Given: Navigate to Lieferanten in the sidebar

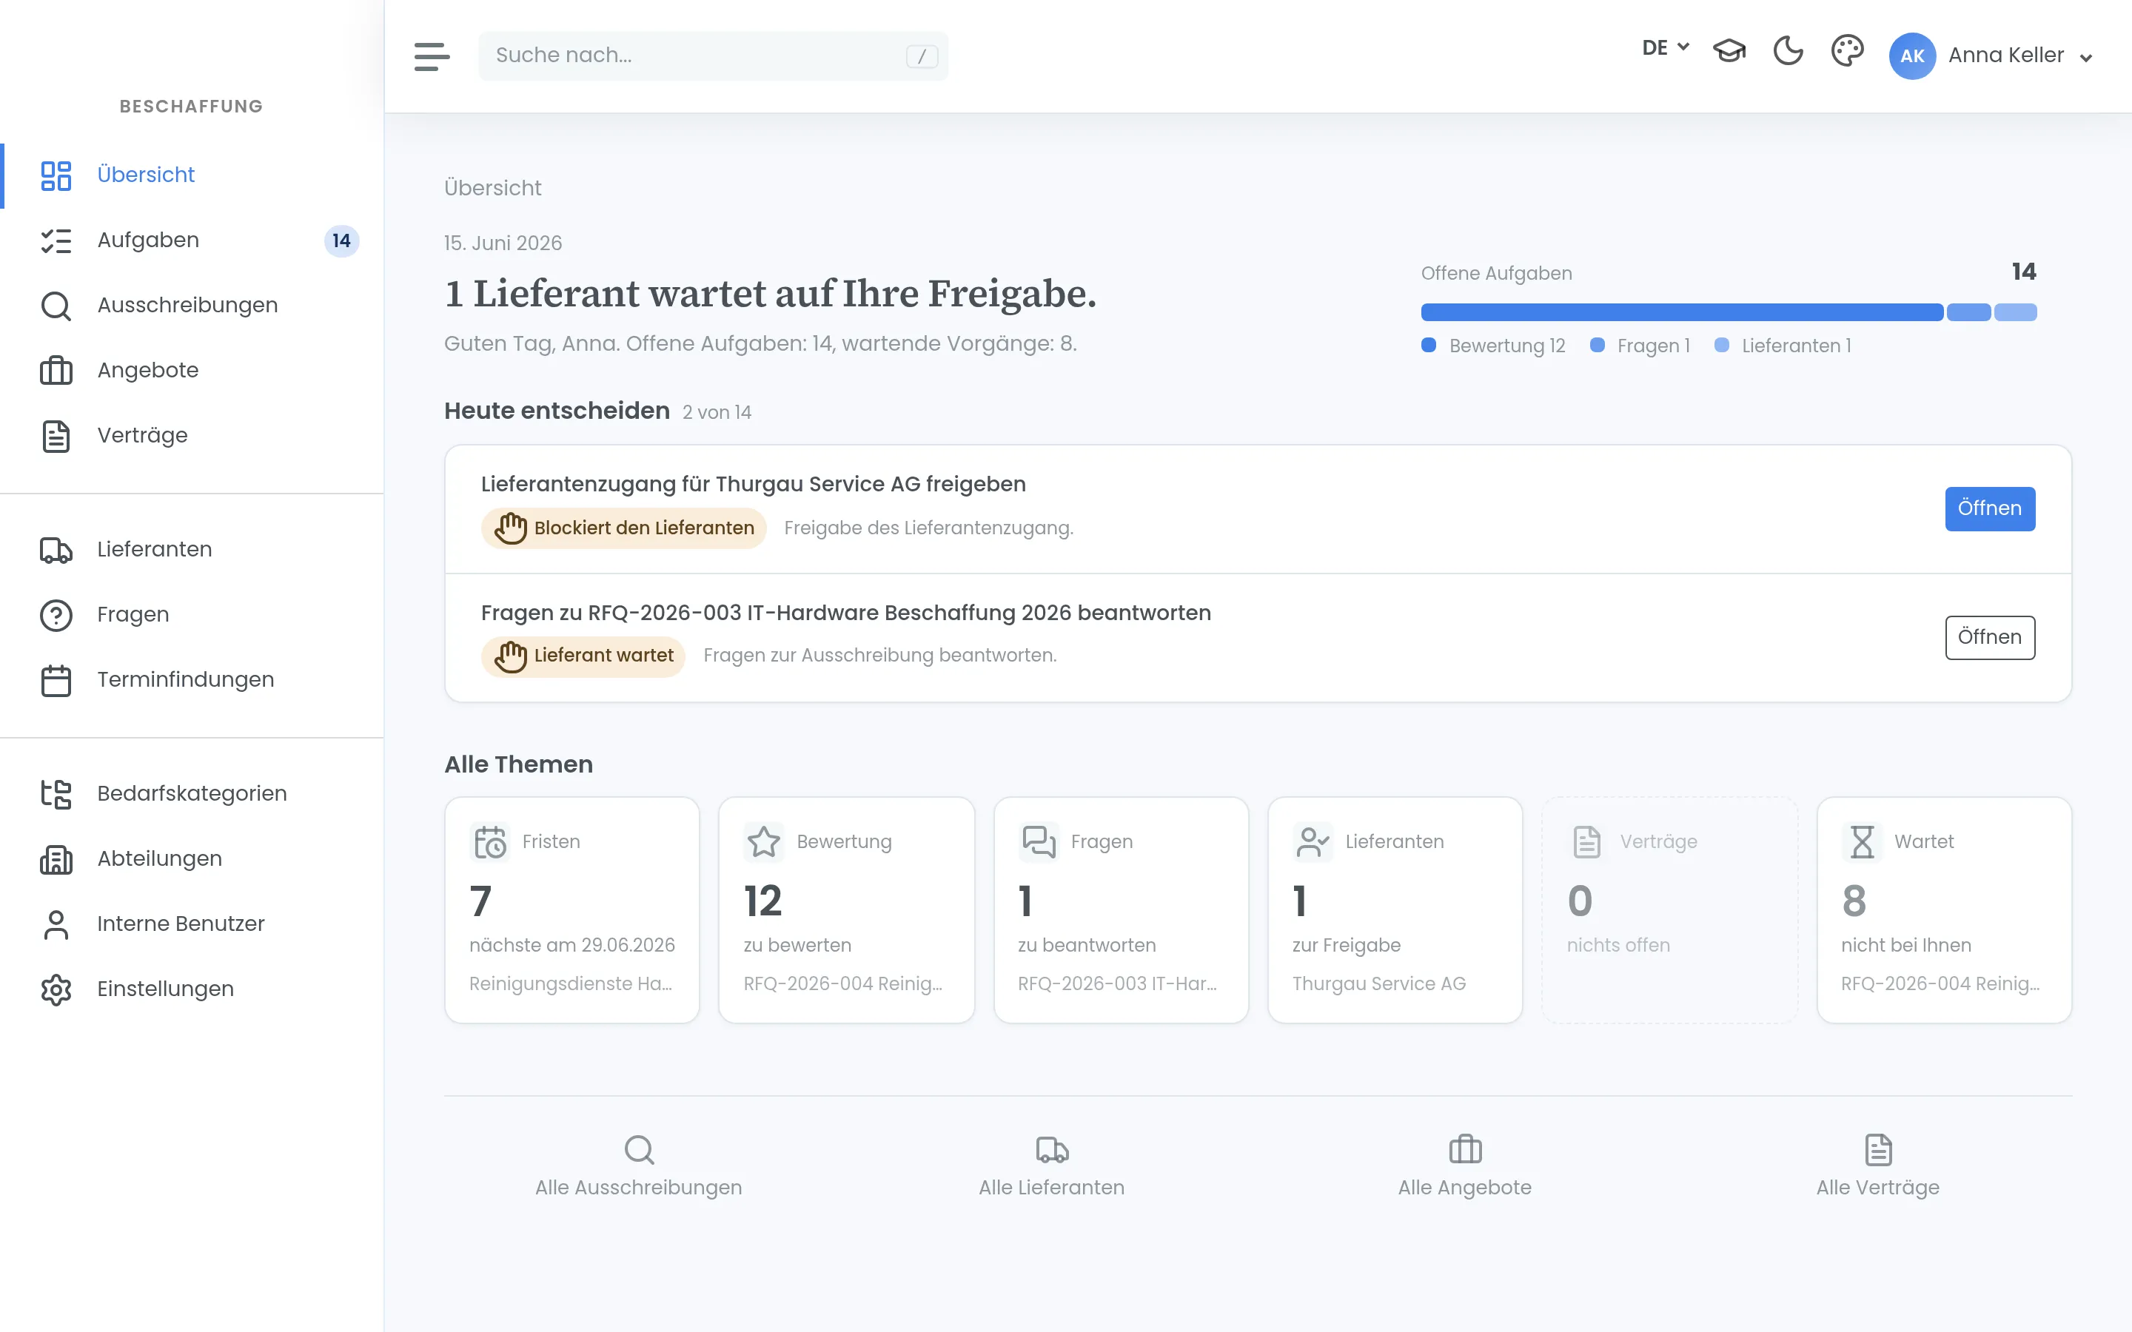Looking at the screenshot, I should tap(192, 550).
